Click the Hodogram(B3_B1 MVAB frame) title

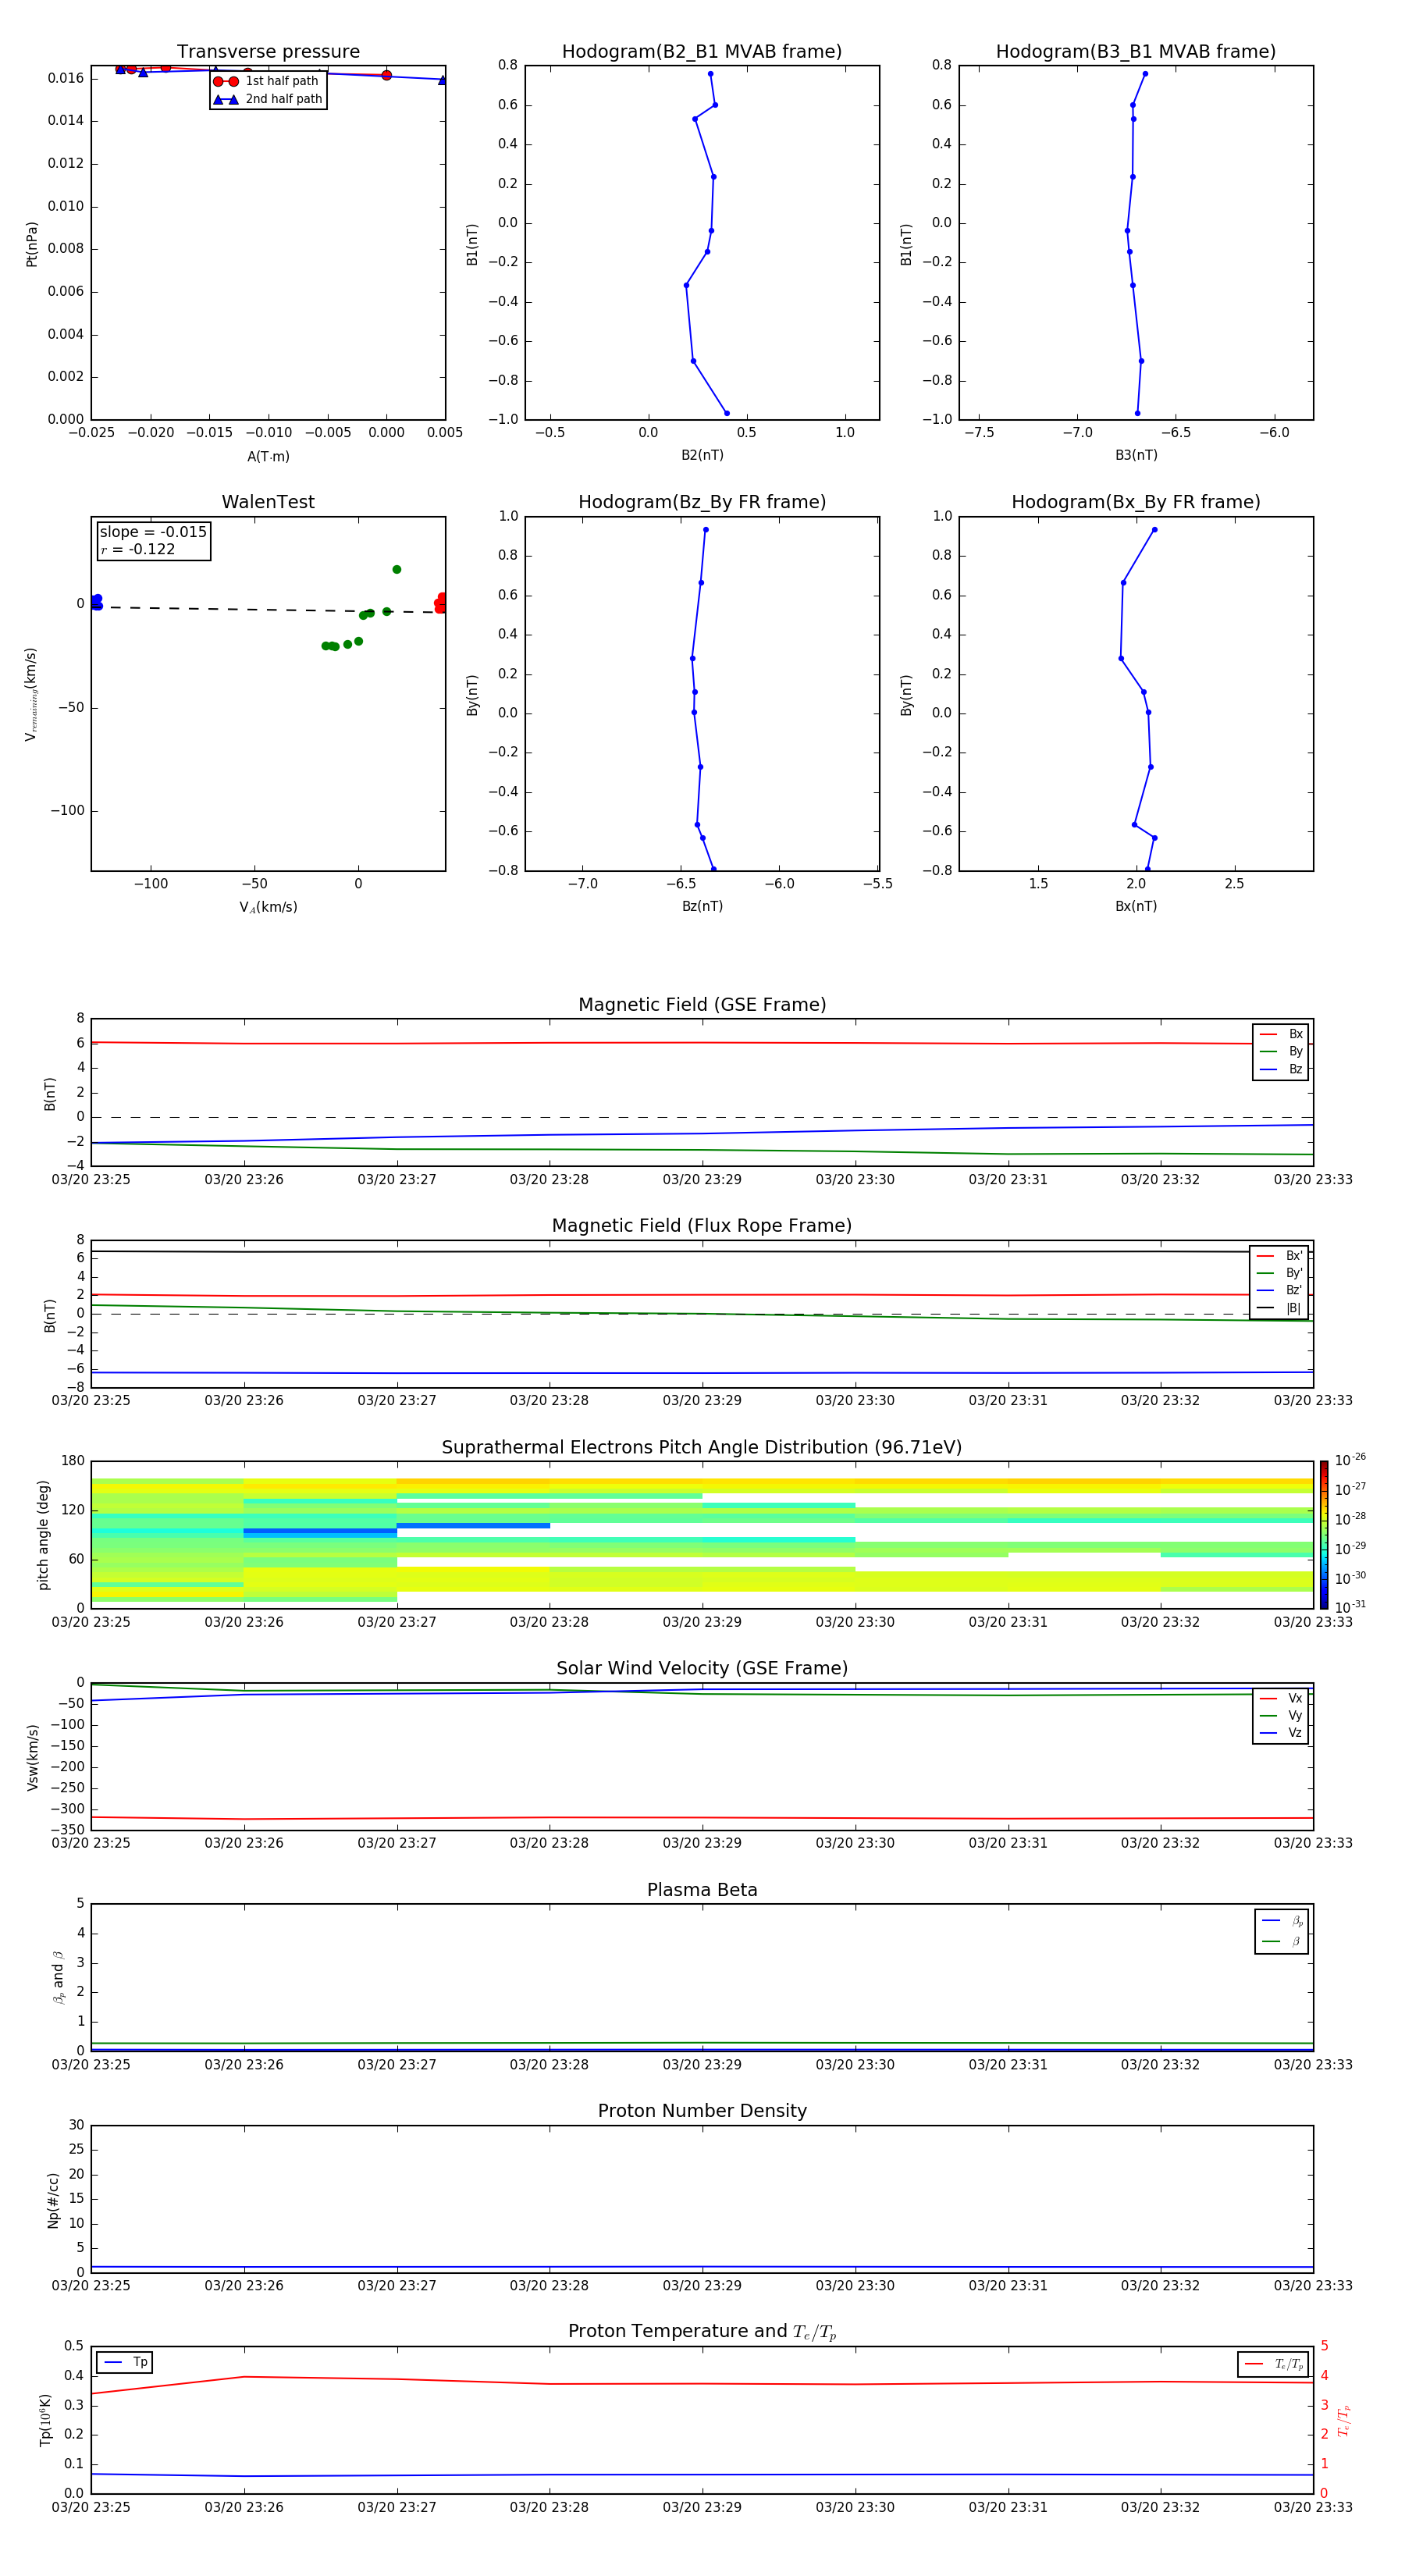tap(1136, 52)
